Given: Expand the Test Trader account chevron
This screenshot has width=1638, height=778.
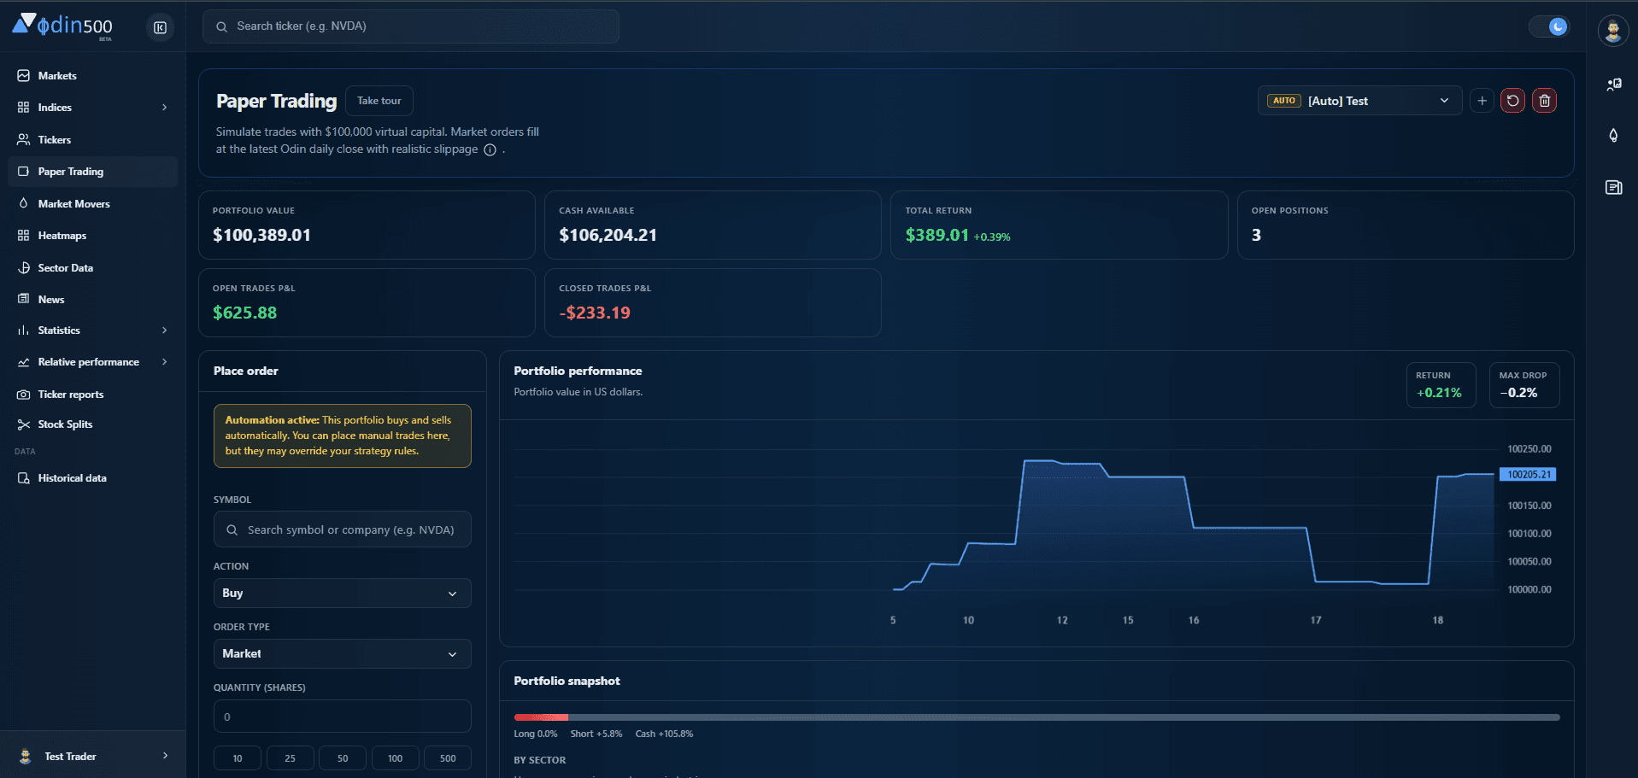Looking at the screenshot, I should [x=165, y=756].
